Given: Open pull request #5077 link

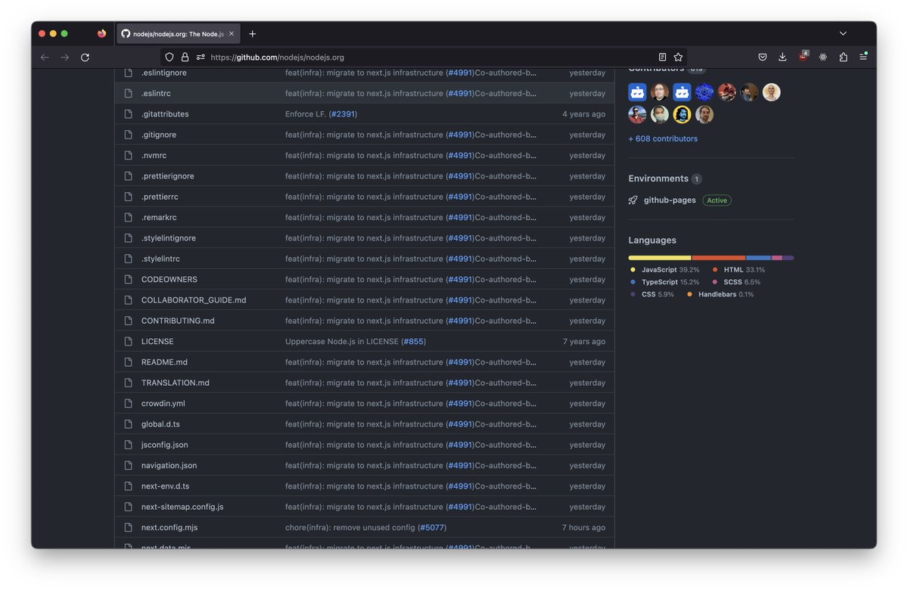Looking at the screenshot, I should coord(432,528).
